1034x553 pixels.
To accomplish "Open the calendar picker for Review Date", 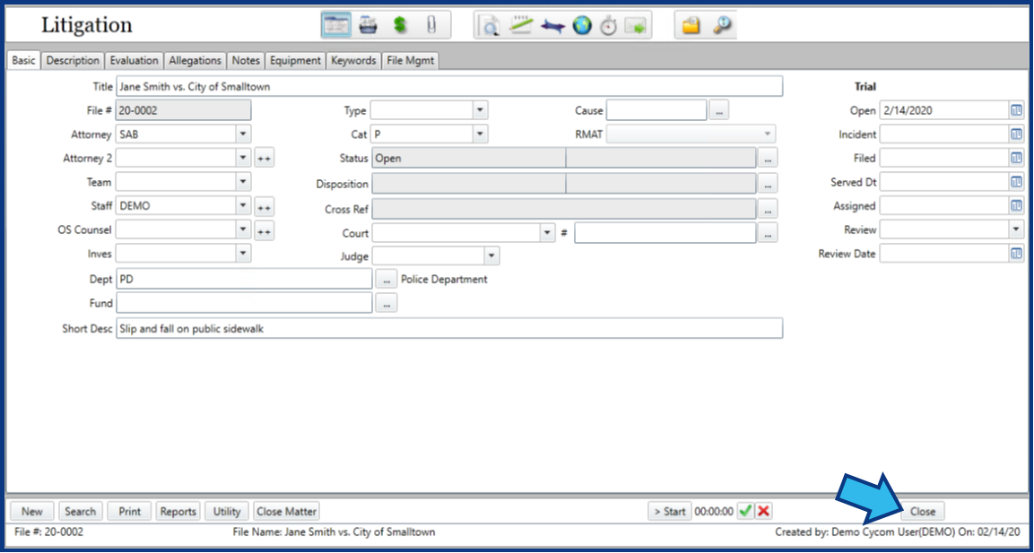I will 1016,253.
